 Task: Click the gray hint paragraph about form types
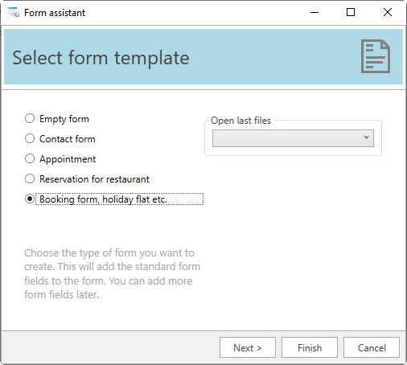pyautogui.click(x=112, y=273)
